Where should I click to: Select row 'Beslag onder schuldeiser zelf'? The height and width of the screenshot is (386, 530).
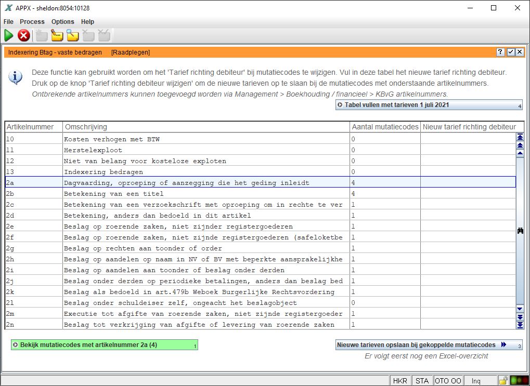click(261, 302)
